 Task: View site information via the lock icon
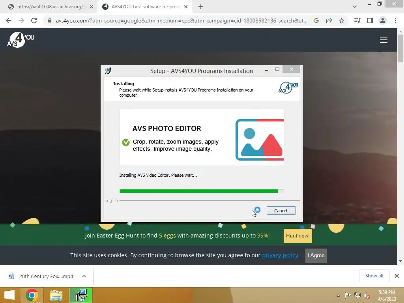[50, 21]
